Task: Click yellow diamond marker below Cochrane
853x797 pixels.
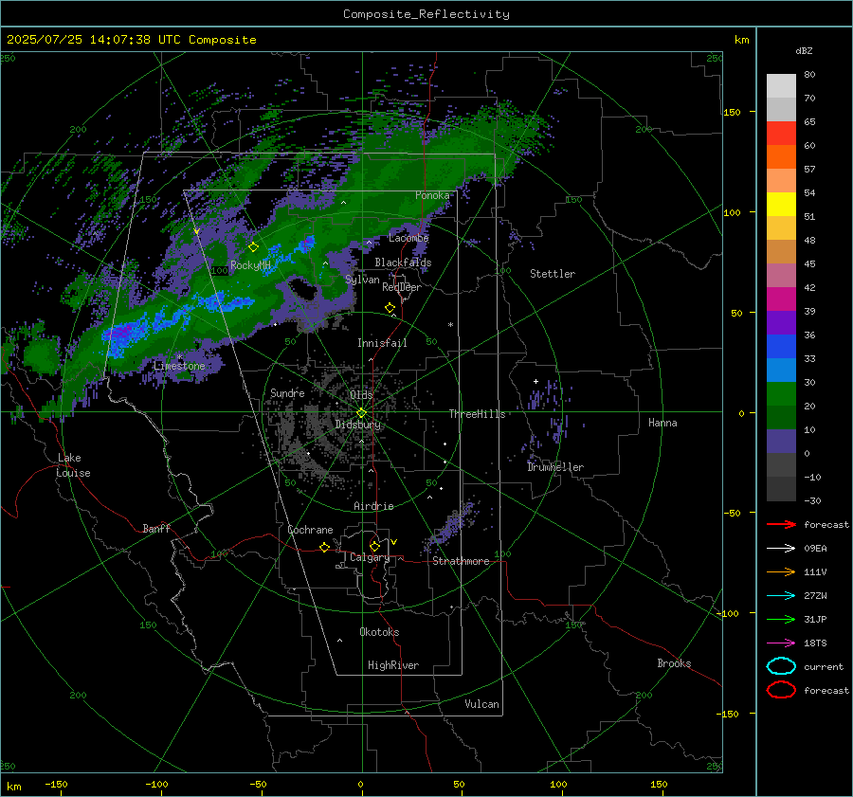Action: (324, 547)
